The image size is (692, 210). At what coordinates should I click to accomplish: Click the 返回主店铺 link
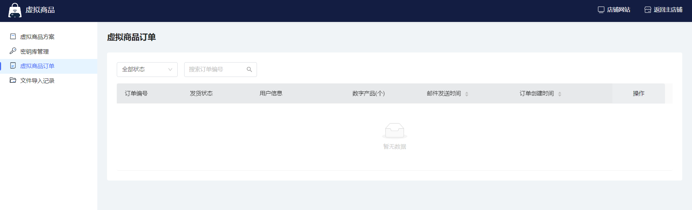click(668, 10)
